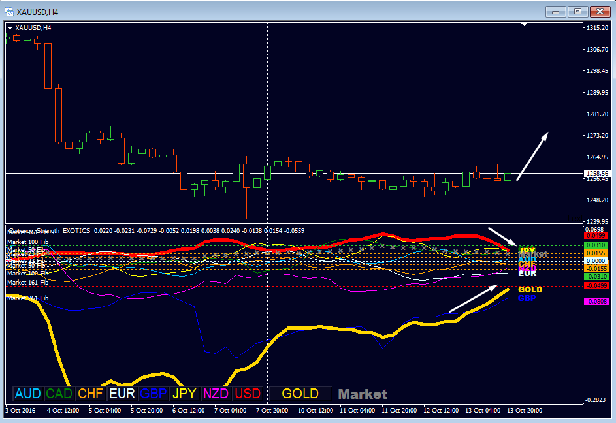Click the GOLD line label in indicator
616x423 pixels.
coord(530,289)
